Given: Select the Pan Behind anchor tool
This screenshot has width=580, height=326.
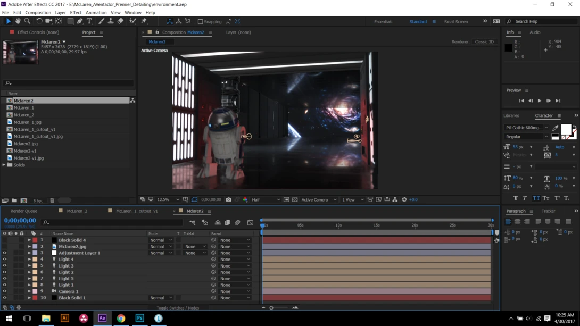Looking at the screenshot, I should [x=59, y=21].
